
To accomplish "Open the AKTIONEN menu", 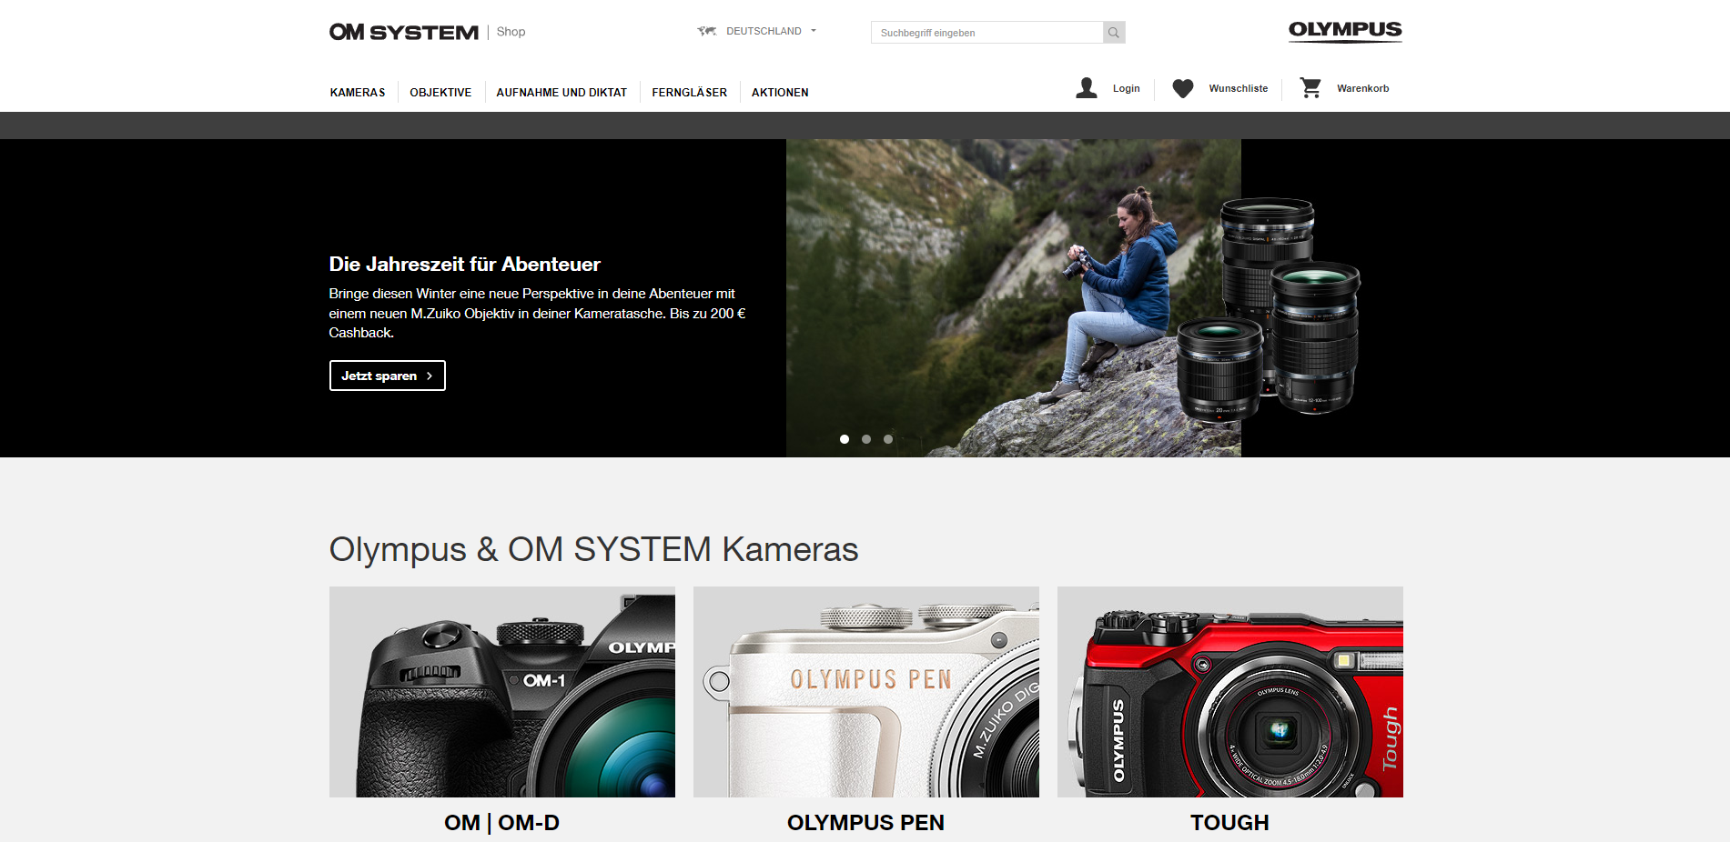I will coord(780,93).
